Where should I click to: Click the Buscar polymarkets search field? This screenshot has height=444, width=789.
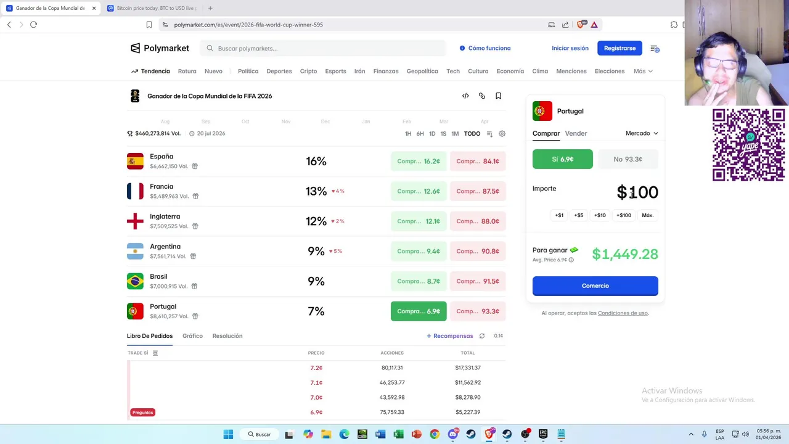tap(322, 48)
